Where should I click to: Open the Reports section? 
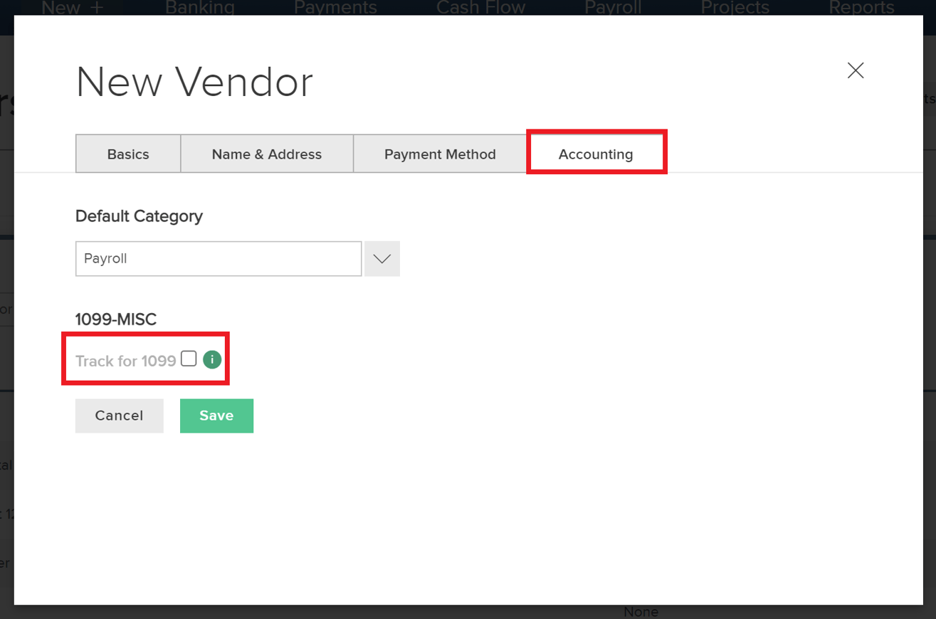click(861, 8)
